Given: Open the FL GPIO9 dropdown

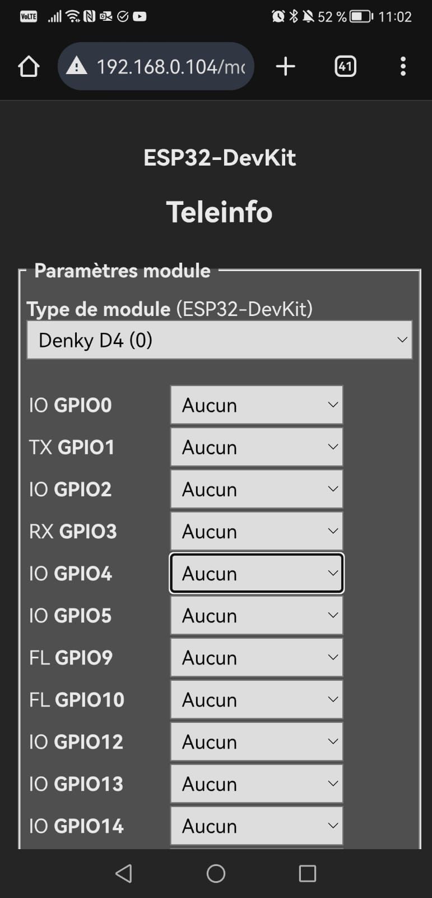Looking at the screenshot, I should coord(257,658).
